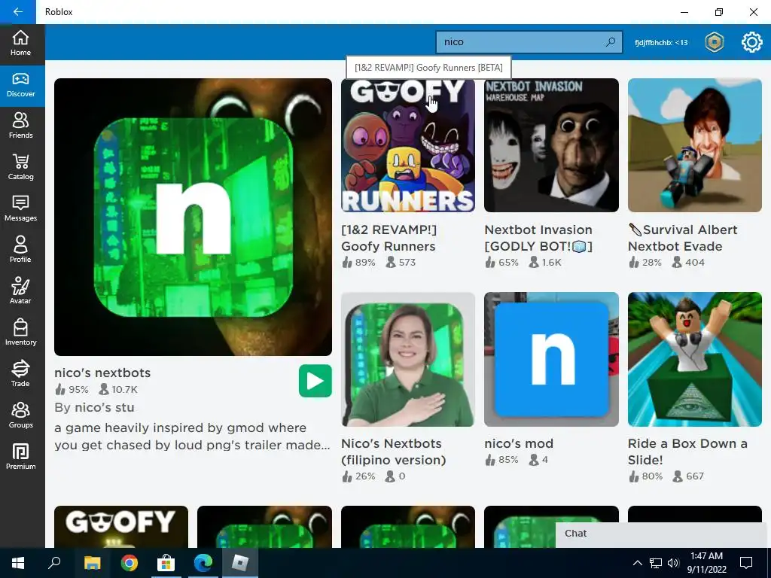Screen dimensions: 771x578
Task: Click the 1.6K players on Nextbot Invasion
Action: [x=545, y=263]
